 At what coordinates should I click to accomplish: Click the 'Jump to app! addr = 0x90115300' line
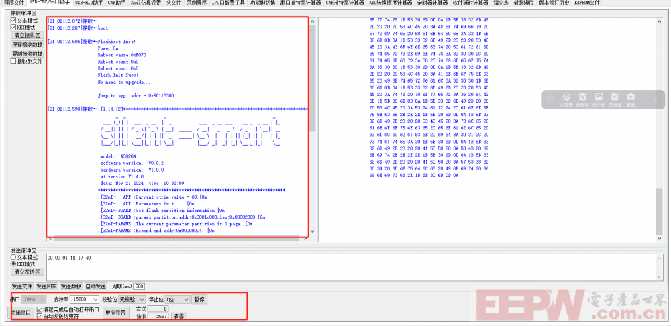(x=136, y=95)
